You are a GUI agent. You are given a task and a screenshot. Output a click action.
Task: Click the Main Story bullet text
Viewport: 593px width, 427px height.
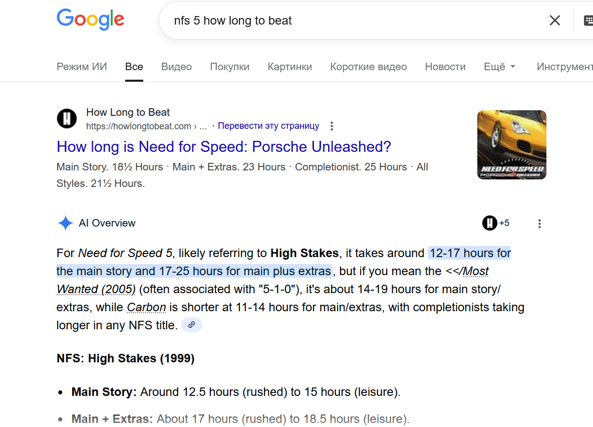(235, 392)
